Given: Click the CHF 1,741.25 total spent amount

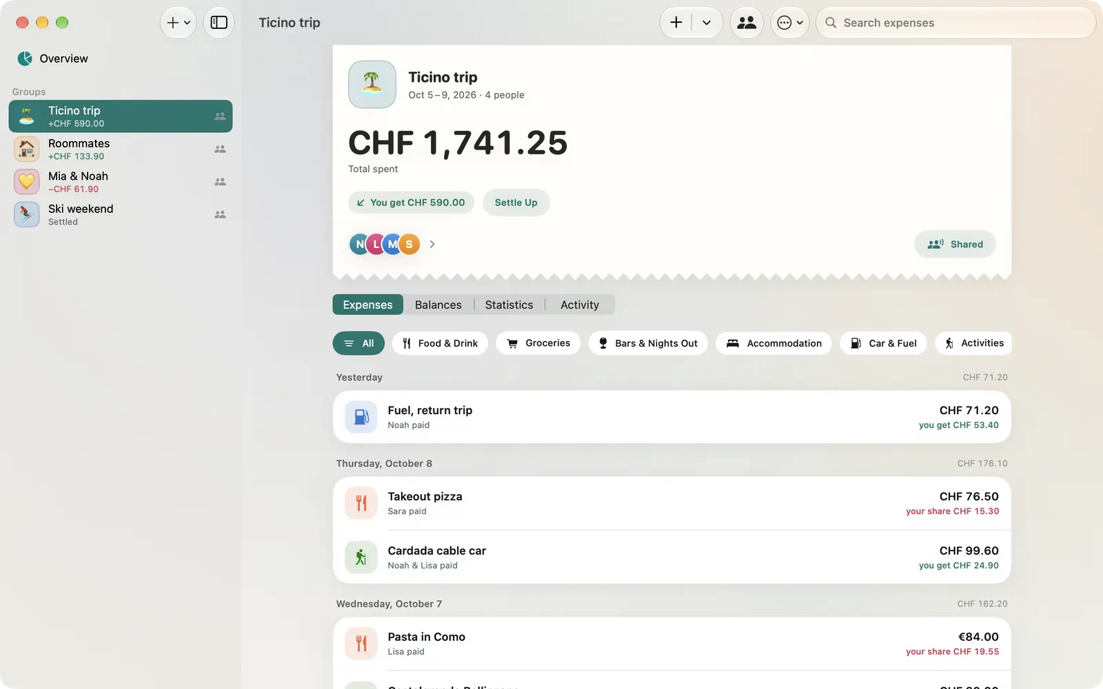Looking at the screenshot, I should pos(458,143).
